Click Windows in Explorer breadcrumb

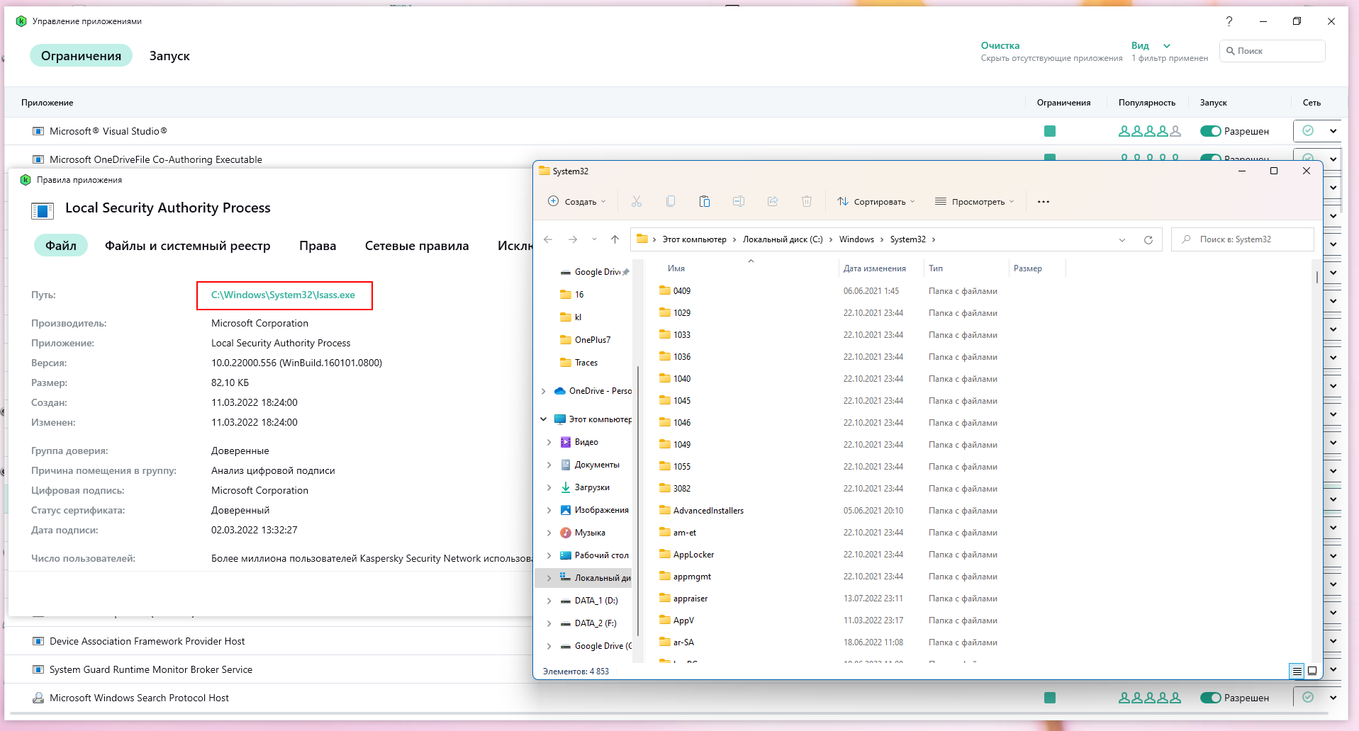856,239
